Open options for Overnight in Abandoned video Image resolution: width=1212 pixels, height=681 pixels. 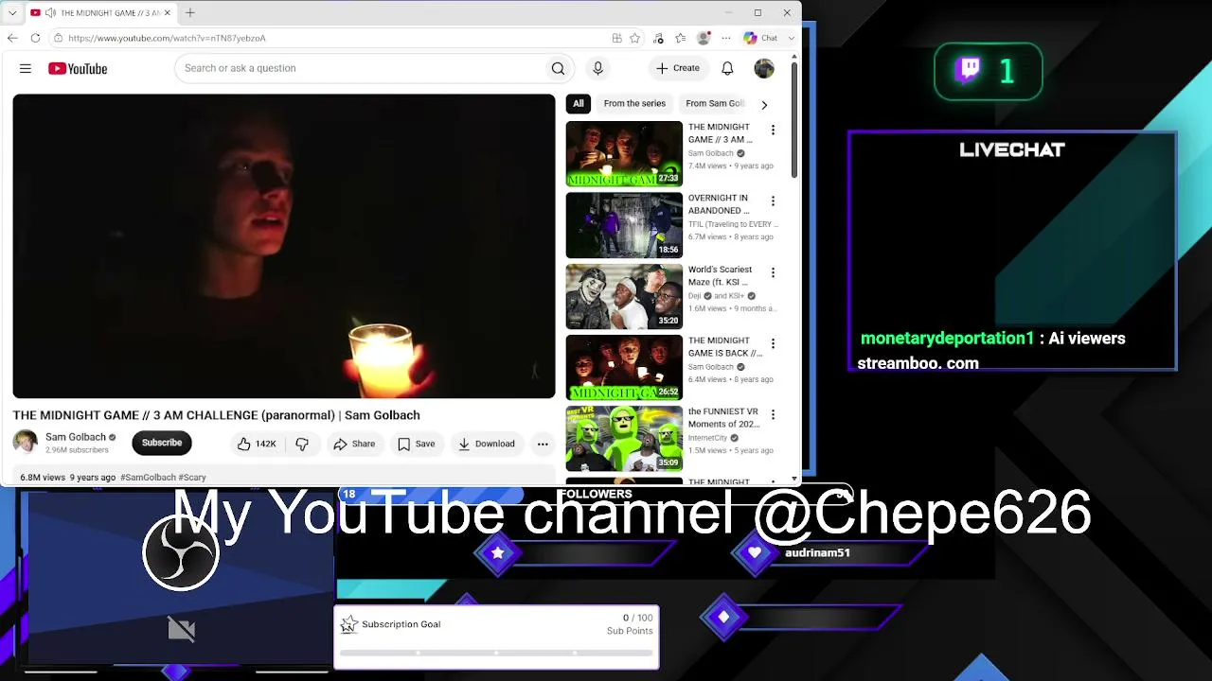click(773, 201)
